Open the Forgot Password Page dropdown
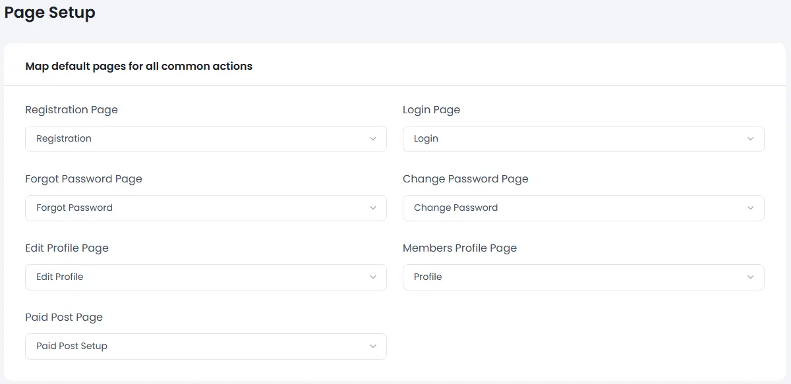The image size is (791, 384). pyautogui.click(x=206, y=207)
